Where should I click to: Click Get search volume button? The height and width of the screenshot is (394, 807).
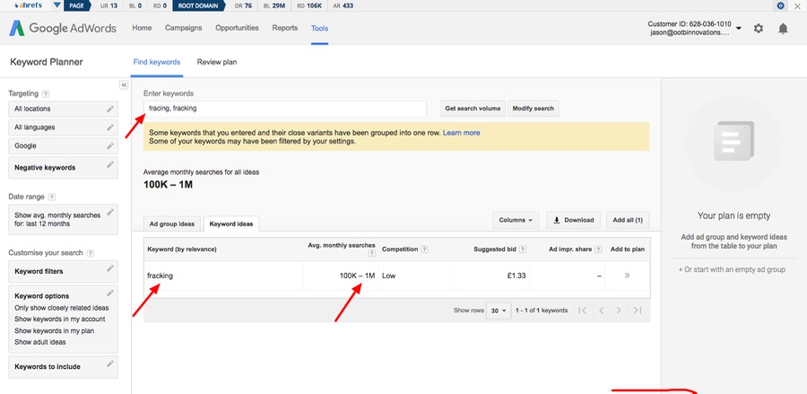click(473, 109)
